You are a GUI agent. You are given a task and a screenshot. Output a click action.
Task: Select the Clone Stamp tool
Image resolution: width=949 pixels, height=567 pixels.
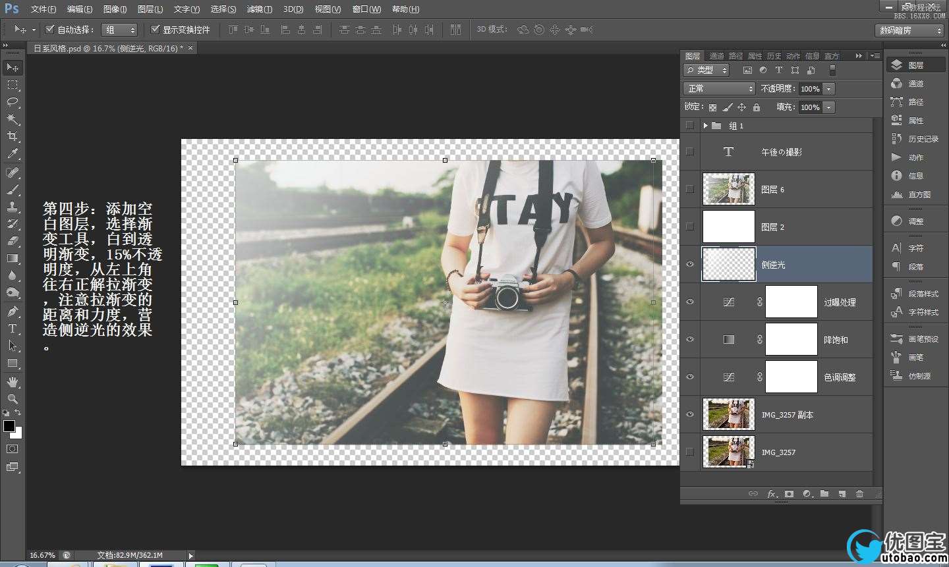13,207
